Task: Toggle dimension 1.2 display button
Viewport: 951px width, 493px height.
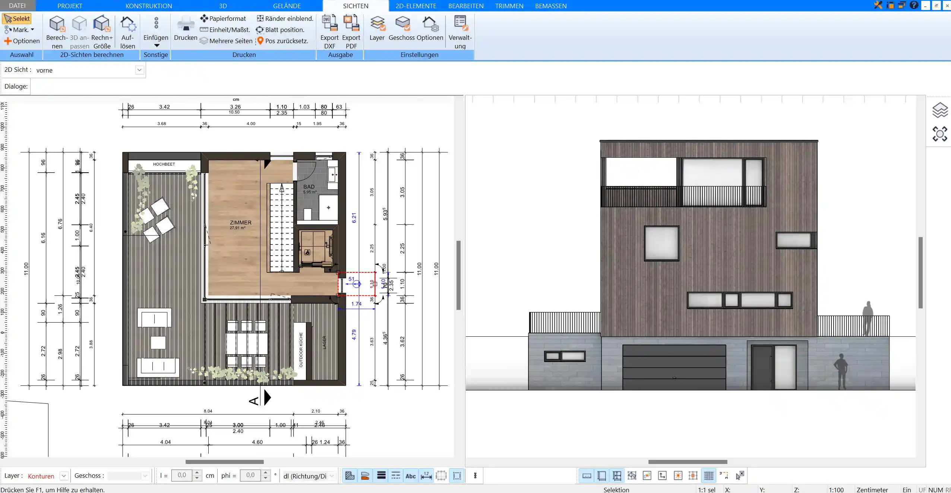Action: click(426, 476)
